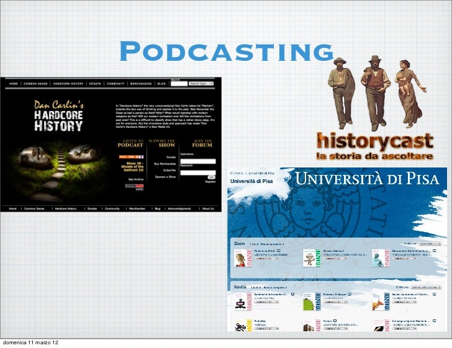This screenshot has width=452, height=348.
Task: Click video icon beside blue statue item title
Action: [x=435, y=251]
